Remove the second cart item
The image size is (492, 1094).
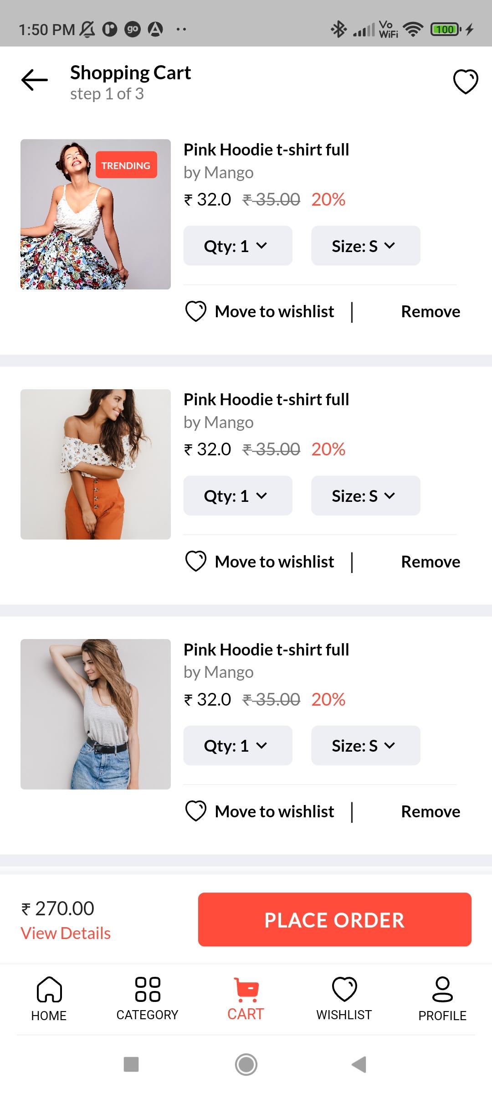point(430,562)
